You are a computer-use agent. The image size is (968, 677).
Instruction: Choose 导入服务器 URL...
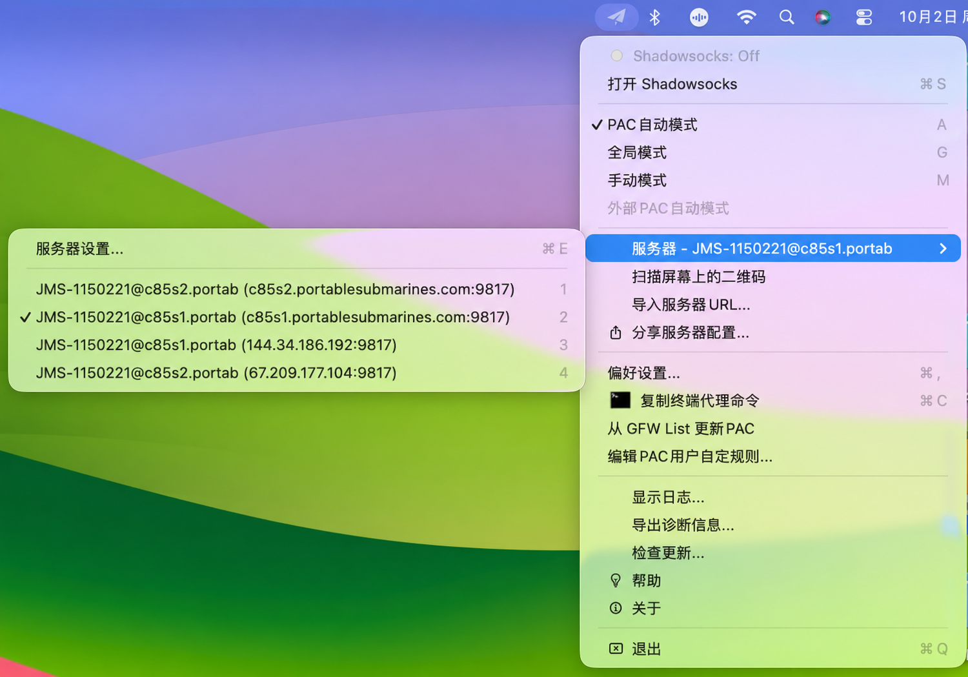pyautogui.click(x=773, y=305)
